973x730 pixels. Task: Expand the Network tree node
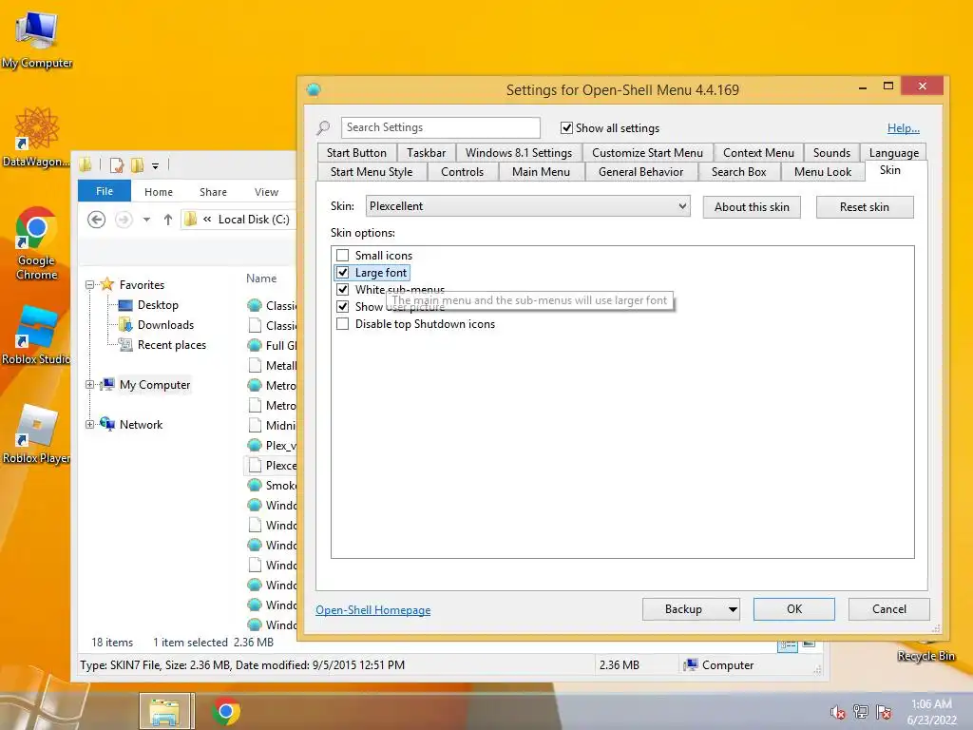click(90, 425)
